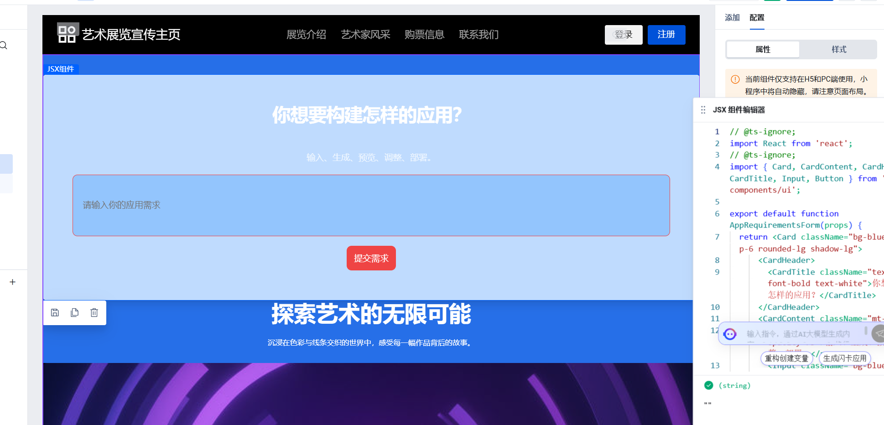Open the 展览介绍 nav item
Viewport: 884px width, 425px height.
click(306, 35)
